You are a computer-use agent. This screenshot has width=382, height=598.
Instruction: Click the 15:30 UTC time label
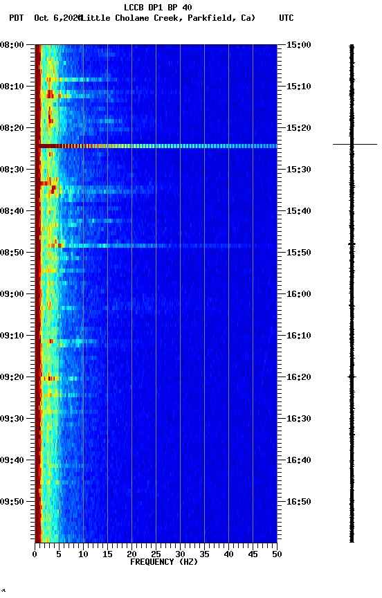coord(299,170)
